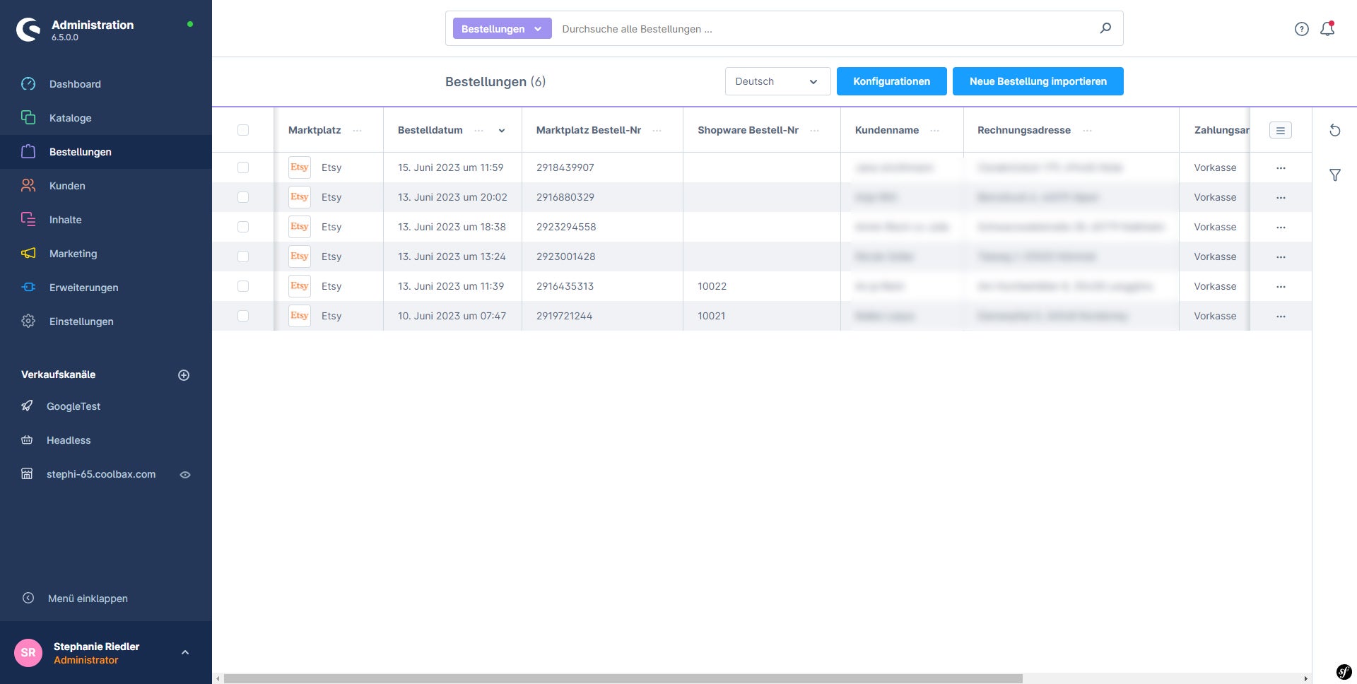Select all orders checkbox in header
The width and height of the screenshot is (1357, 684).
(243, 130)
